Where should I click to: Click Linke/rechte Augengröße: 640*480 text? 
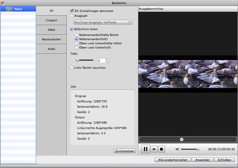[102, 128]
